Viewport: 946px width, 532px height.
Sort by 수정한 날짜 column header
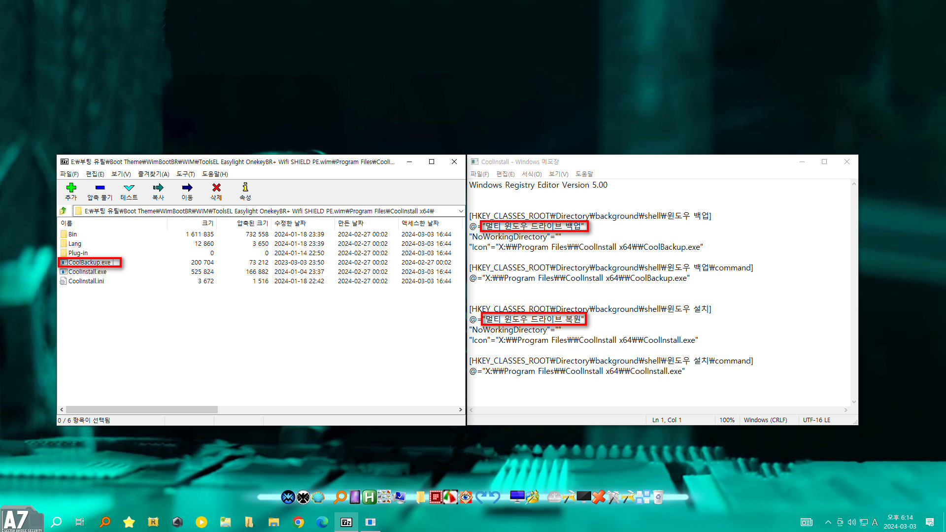point(303,223)
